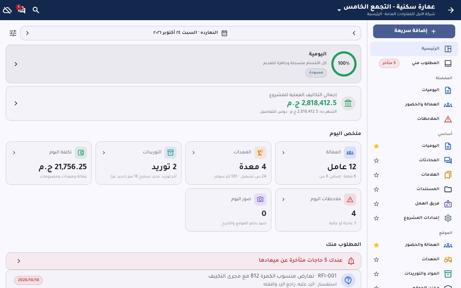This screenshot has height=288, width=461.
Task: Expand the اليومية card using its chevron
Action: pos(16,64)
